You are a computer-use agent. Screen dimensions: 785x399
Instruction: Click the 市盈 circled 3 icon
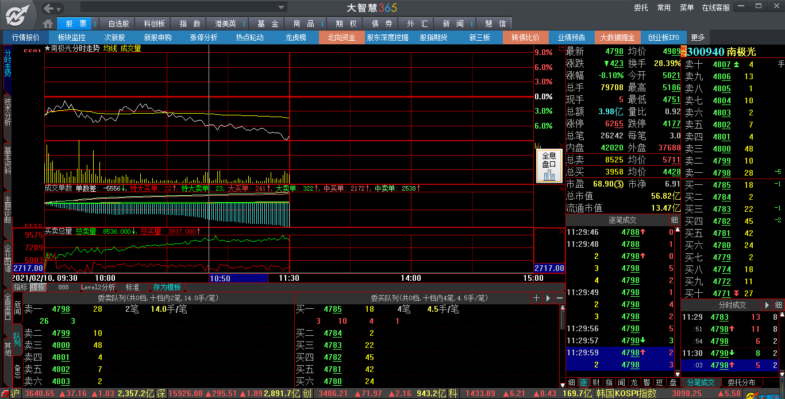coord(619,184)
